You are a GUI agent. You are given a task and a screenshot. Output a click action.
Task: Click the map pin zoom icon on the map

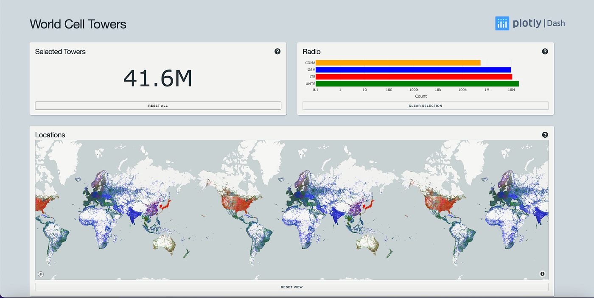pos(41,274)
